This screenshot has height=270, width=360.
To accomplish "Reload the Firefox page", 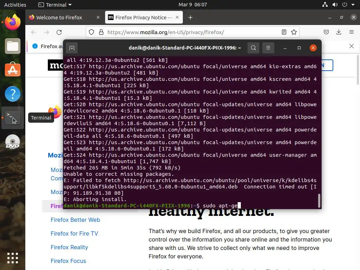I will (x=59, y=32).
